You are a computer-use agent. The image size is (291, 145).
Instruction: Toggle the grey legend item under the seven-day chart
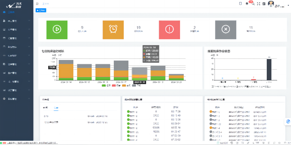coord(136,85)
